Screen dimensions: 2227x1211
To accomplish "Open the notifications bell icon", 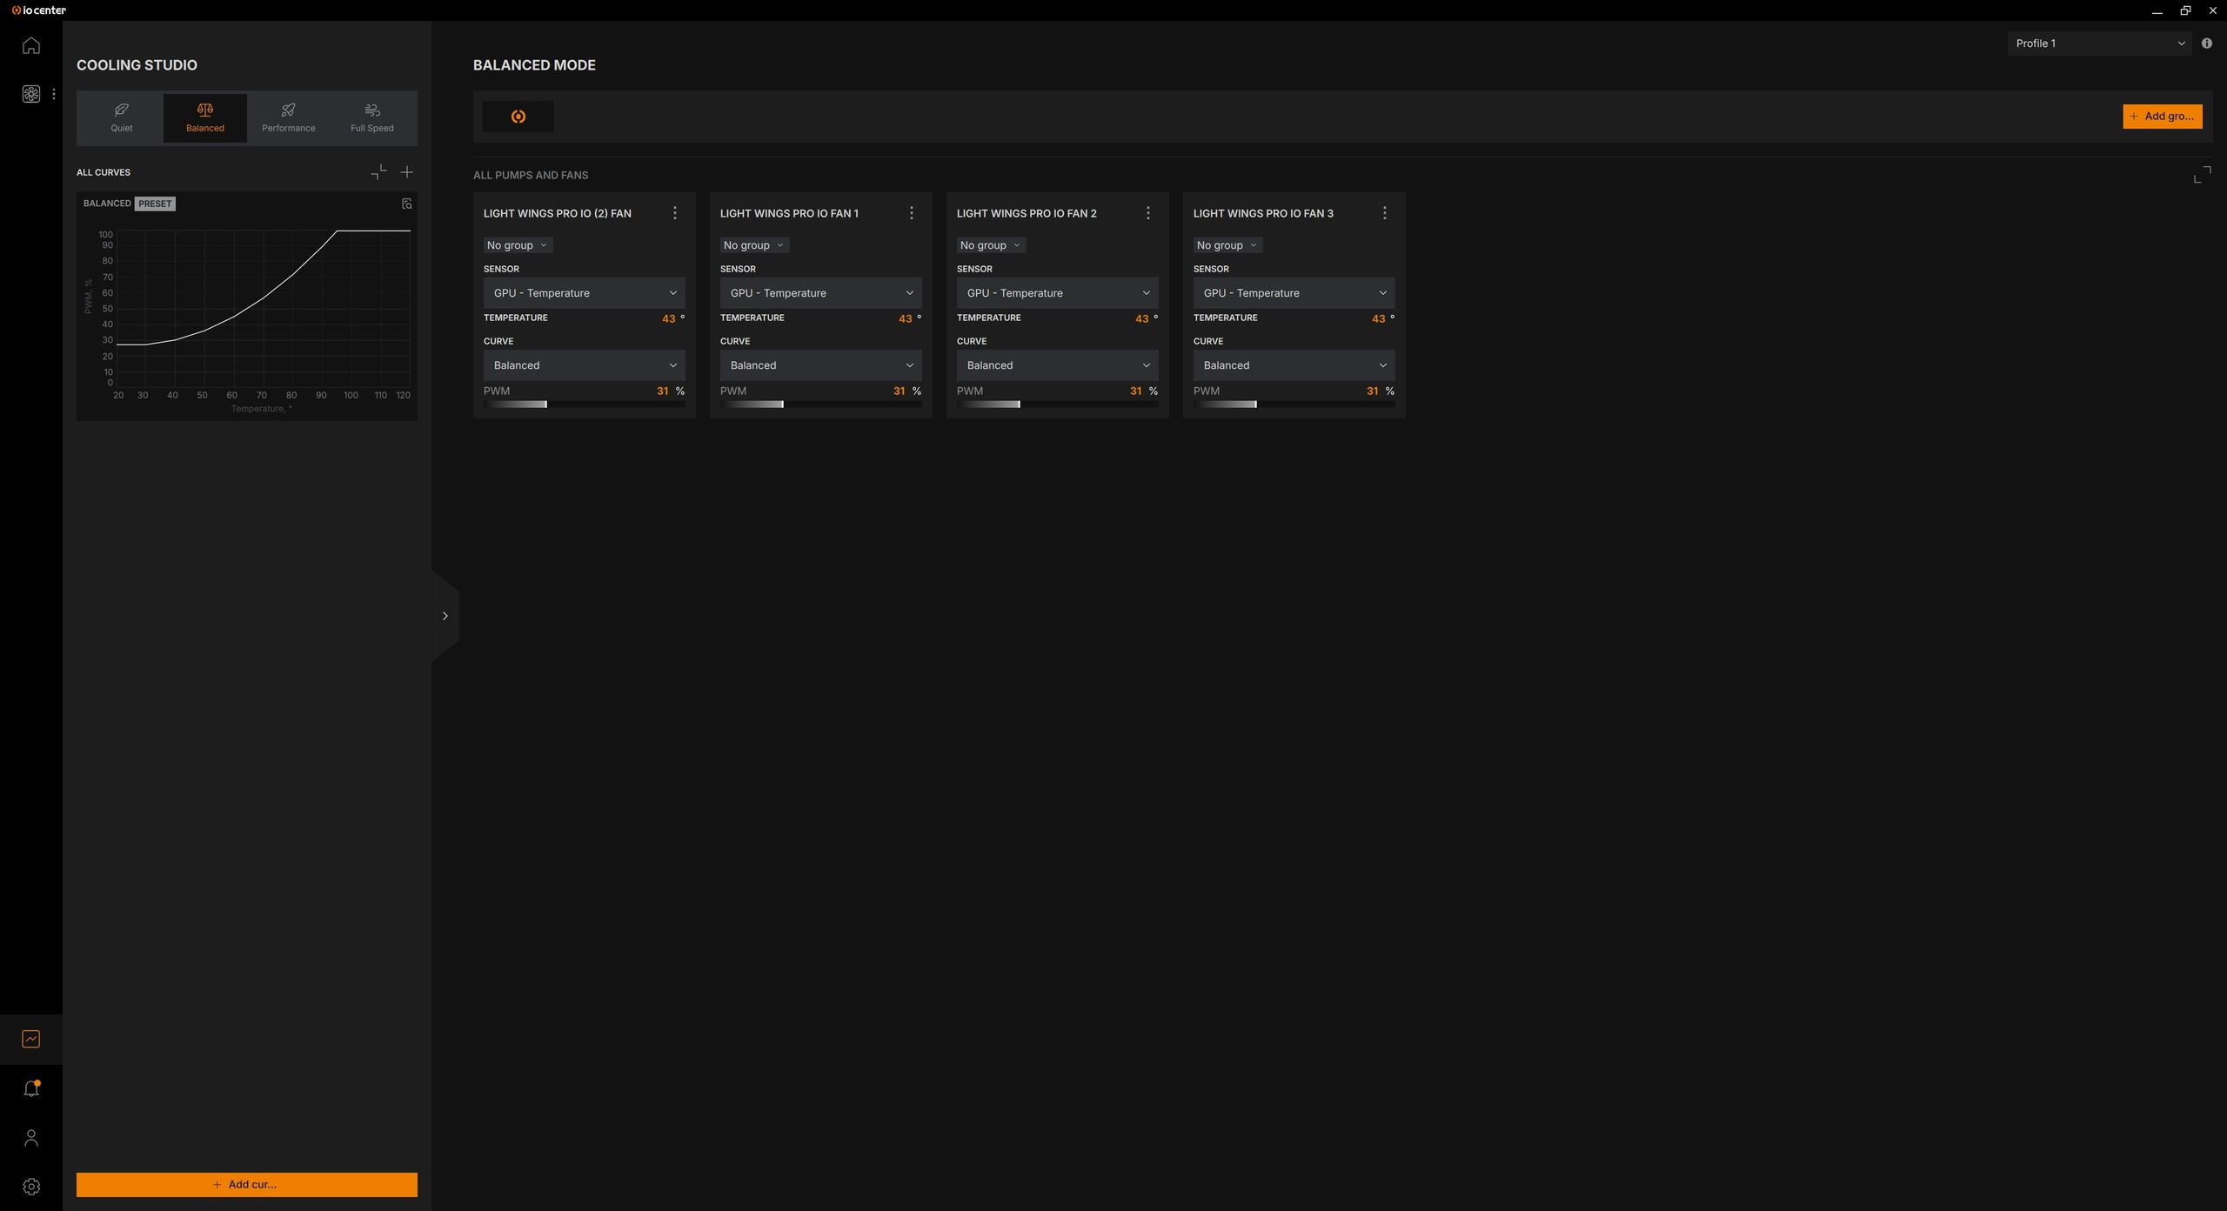I will tap(31, 1088).
